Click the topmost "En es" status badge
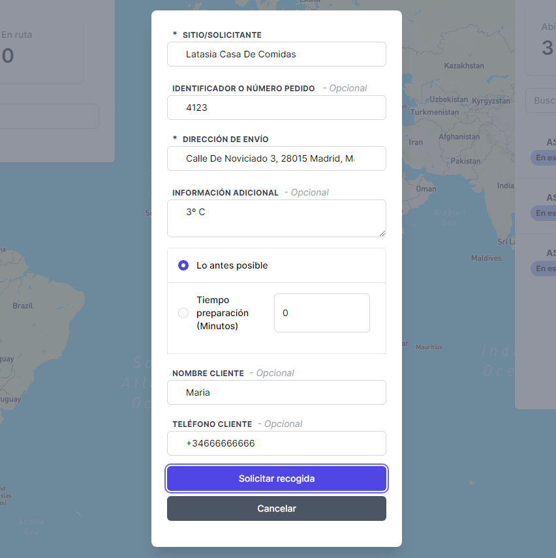This screenshot has width=556, height=558. (x=543, y=158)
